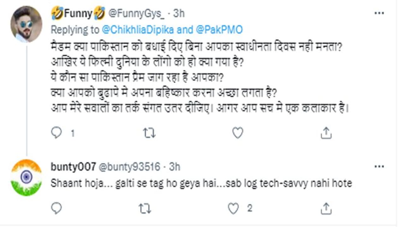
Task: Retweet bunty007's tweet
Action: click(x=145, y=208)
